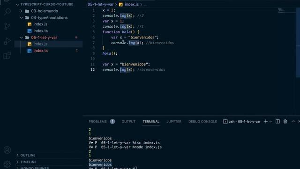
Task: Click the 04-typeAnnotations folder icon
Action: pos(27,18)
